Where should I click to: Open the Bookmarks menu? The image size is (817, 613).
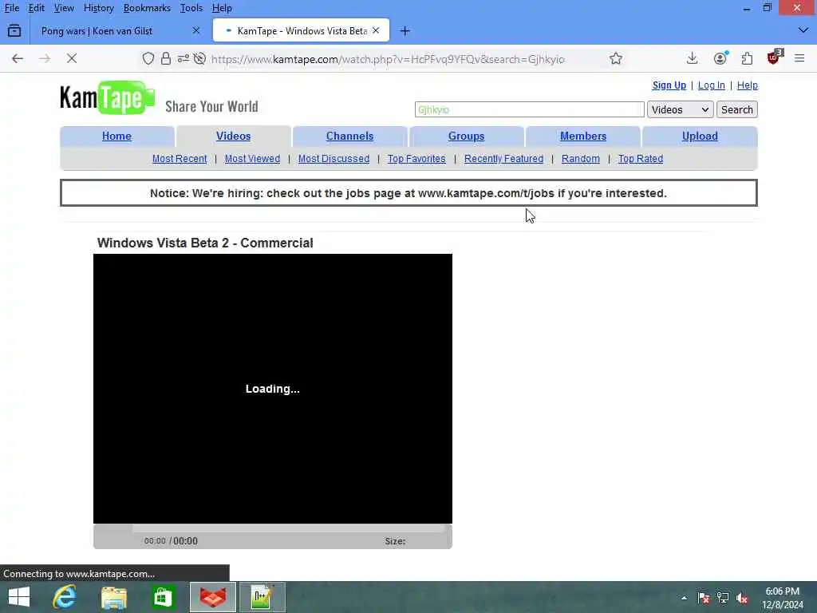click(147, 8)
